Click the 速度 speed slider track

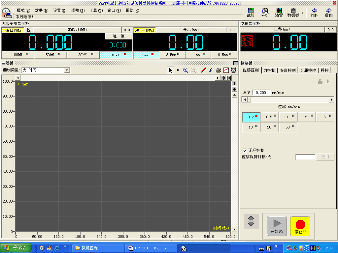point(289,99)
